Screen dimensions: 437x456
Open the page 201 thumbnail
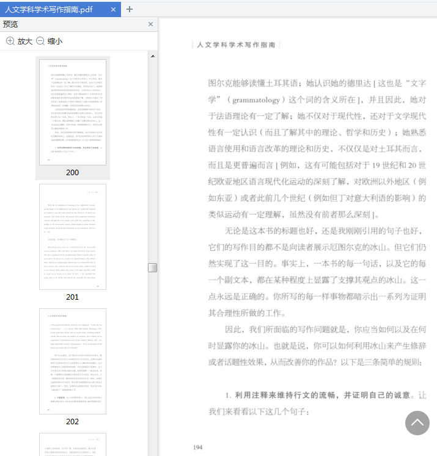(x=73, y=236)
